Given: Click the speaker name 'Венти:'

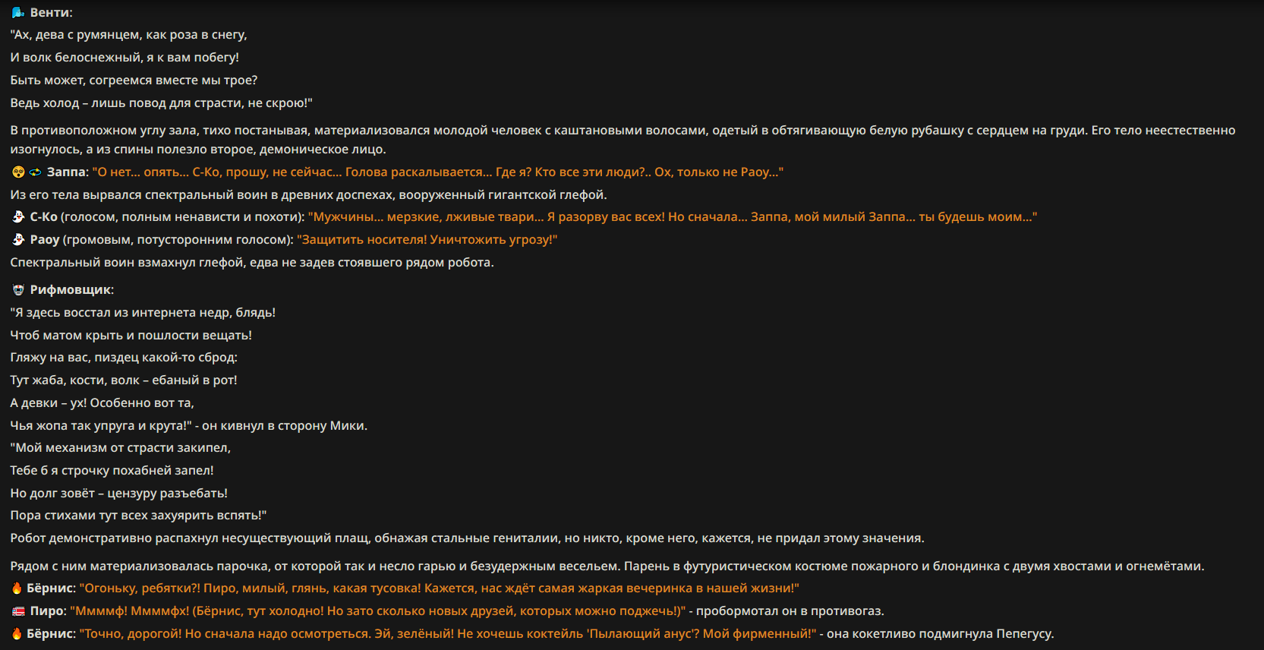Looking at the screenshot, I should tap(52, 13).
